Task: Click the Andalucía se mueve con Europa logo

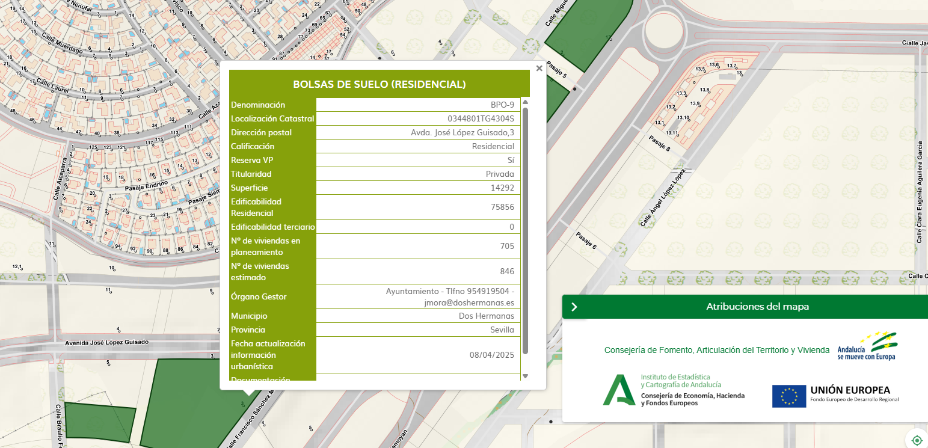Action: coord(867,346)
